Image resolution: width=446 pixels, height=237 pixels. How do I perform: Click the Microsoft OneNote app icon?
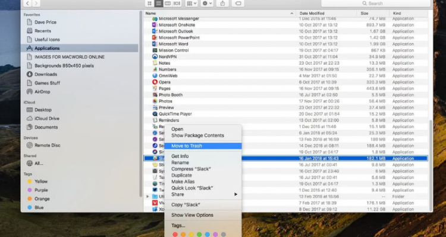[x=155, y=25]
